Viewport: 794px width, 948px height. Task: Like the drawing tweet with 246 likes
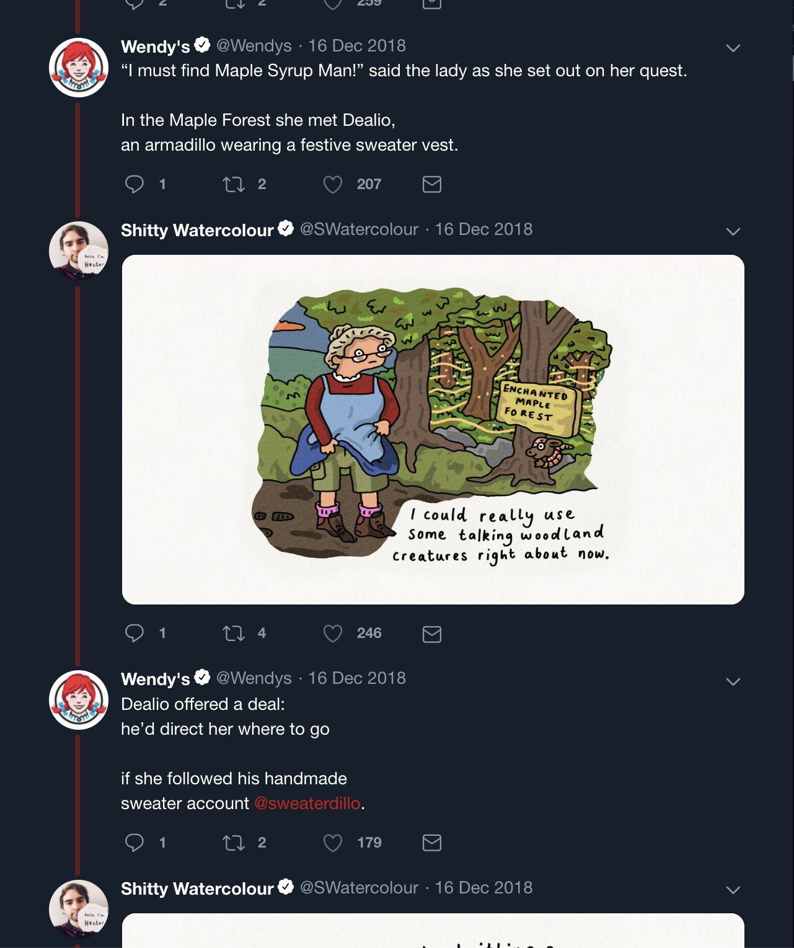(333, 633)
